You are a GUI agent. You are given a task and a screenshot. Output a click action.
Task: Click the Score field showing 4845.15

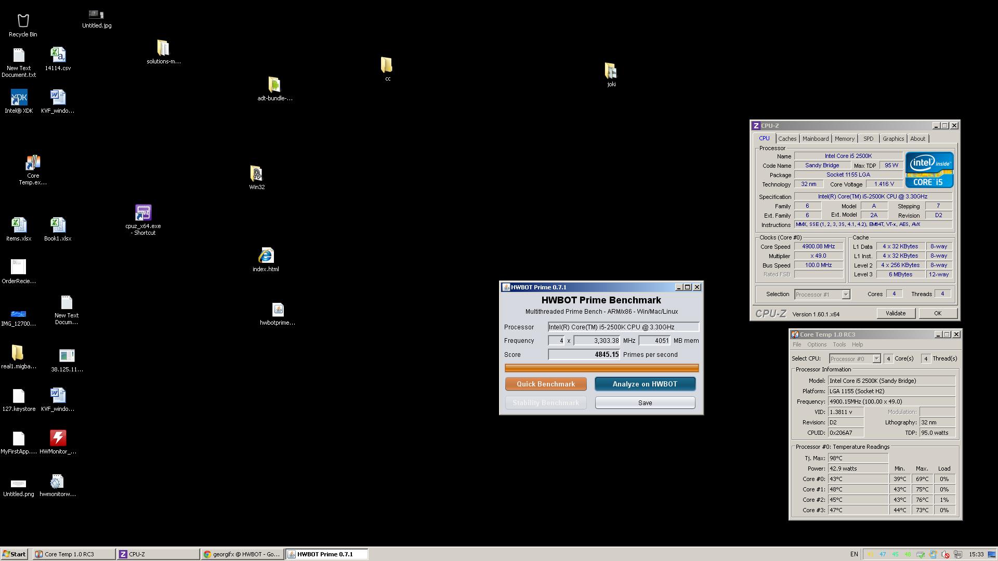(x=584, y=355)
